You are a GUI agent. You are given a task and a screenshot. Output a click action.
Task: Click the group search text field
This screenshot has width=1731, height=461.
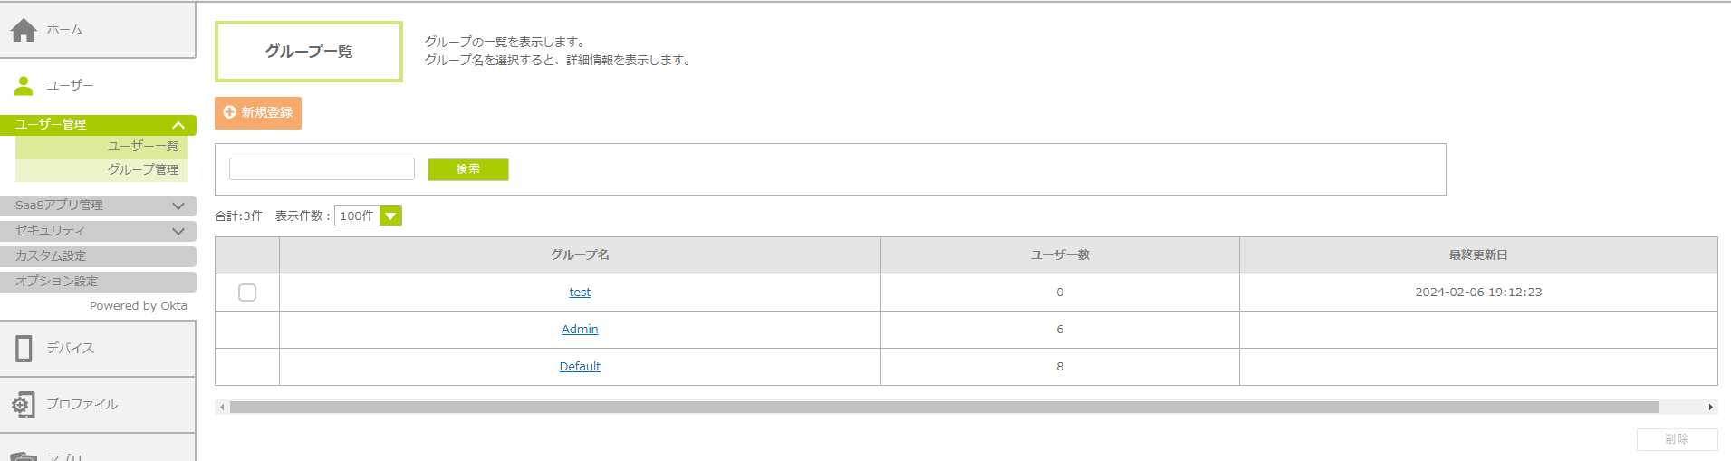click(322, 169)
